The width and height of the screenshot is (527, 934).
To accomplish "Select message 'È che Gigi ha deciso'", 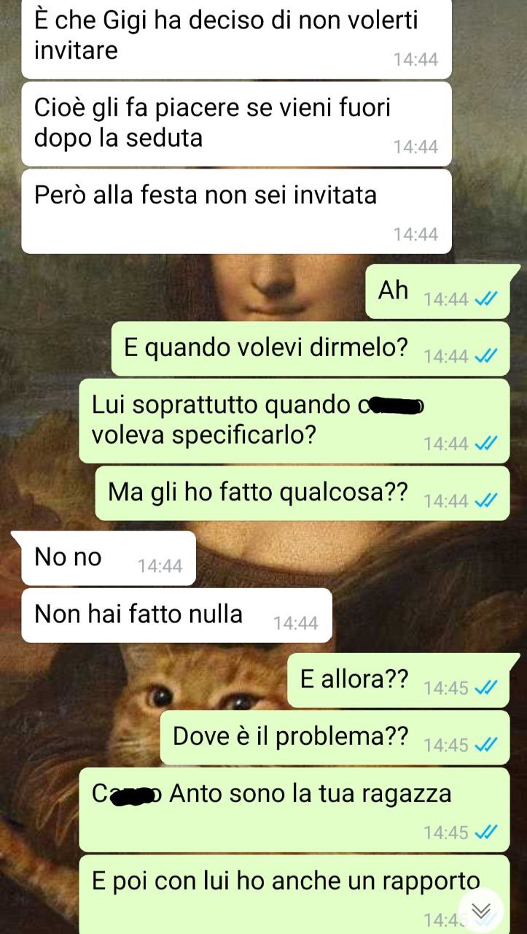I will [x=237, y=39].
